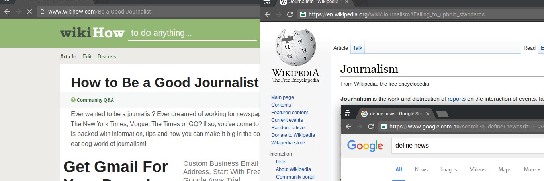Screen dimensions: 544x181
Task: Click the Google logo
Action: tap(365, 146)
